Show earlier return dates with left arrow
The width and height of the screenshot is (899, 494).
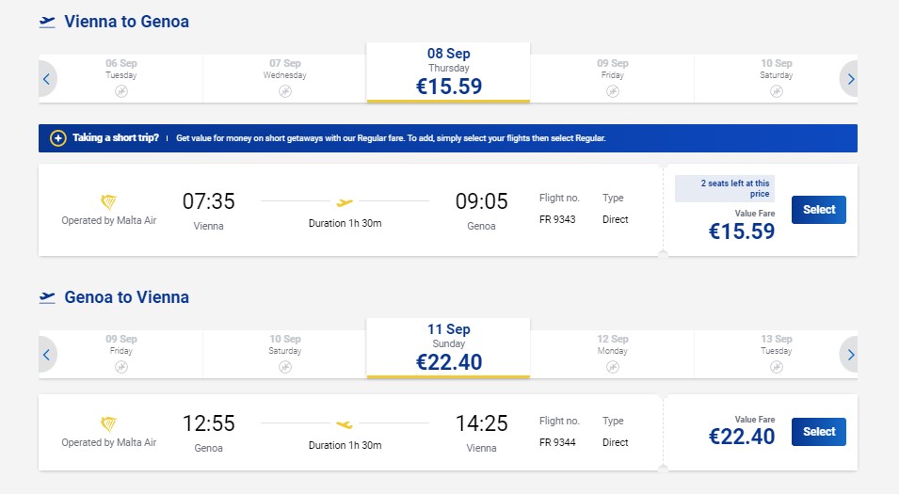point(46,355)
